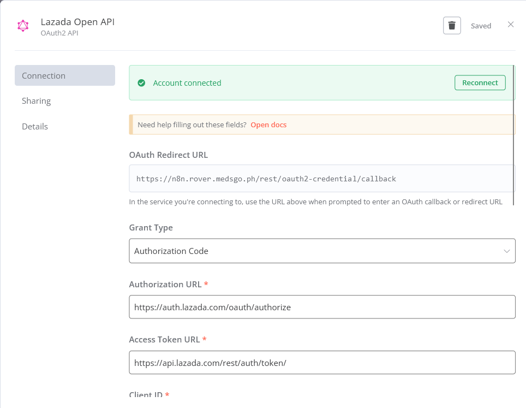Screen dimensions: 526x408
Task: Open the Connection tab
Action: [65, 75]
